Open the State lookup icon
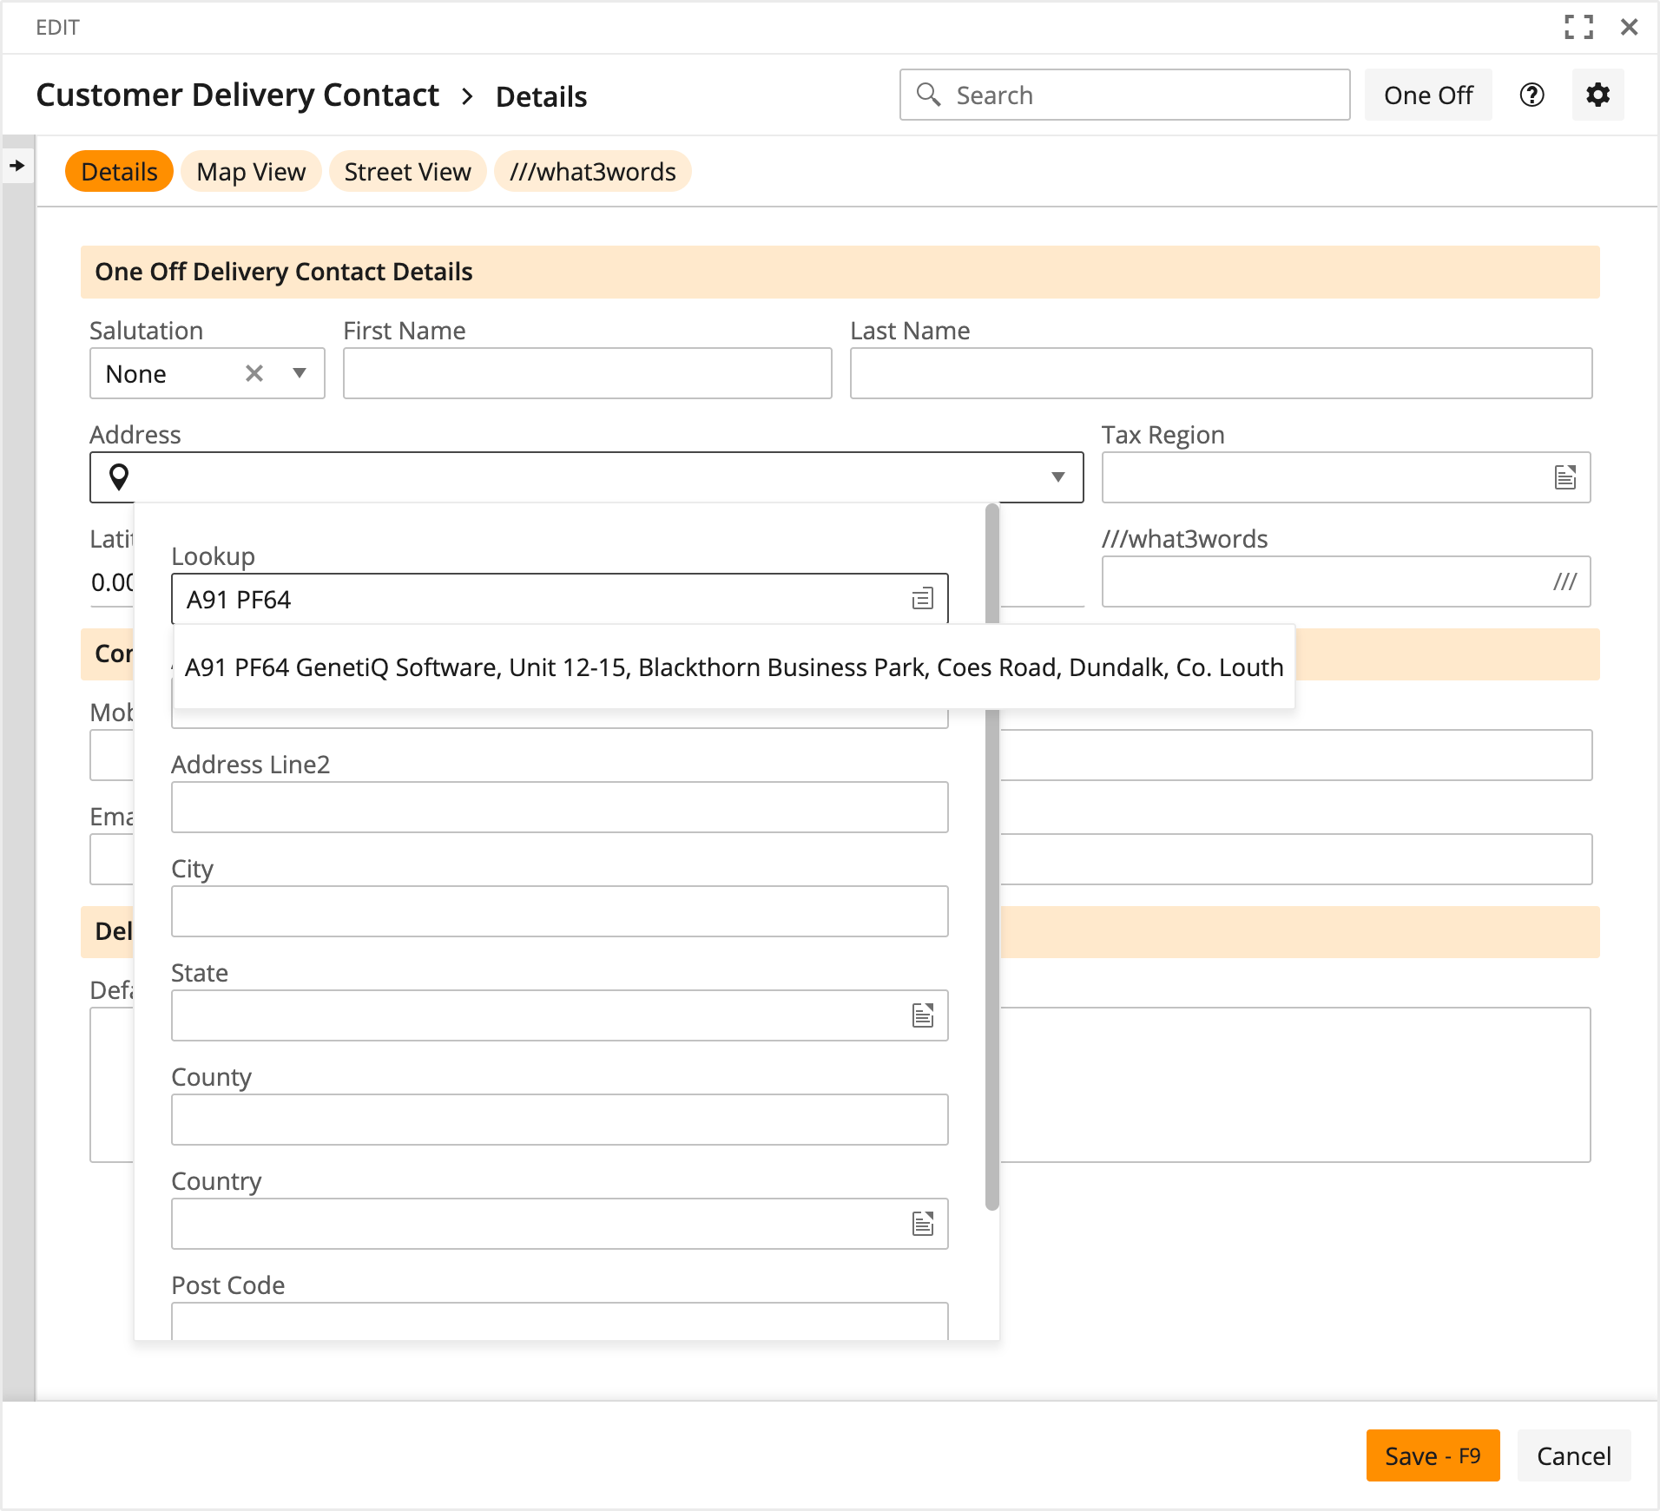This screenshot has height=1511, width=1660. click(x=922, y=1015)
